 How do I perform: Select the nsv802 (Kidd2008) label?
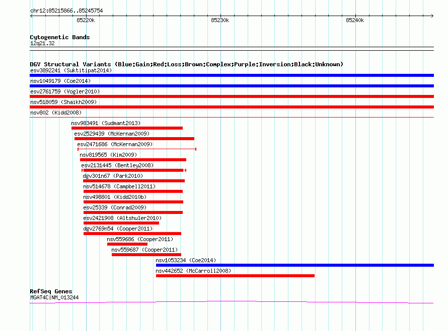(x=56, y=113)
